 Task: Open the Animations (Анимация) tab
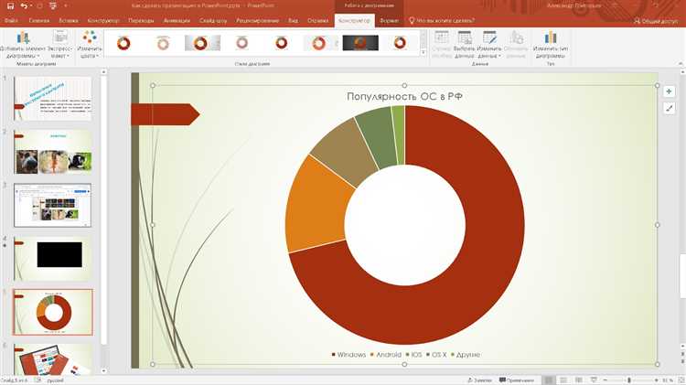[177, 20]
